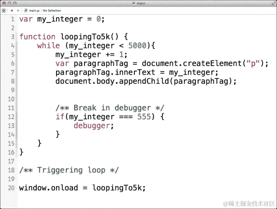Place cursor on the debugger keyword
Image resolution: width=277 pixels, height=209 pixels.
coord(92,126)
